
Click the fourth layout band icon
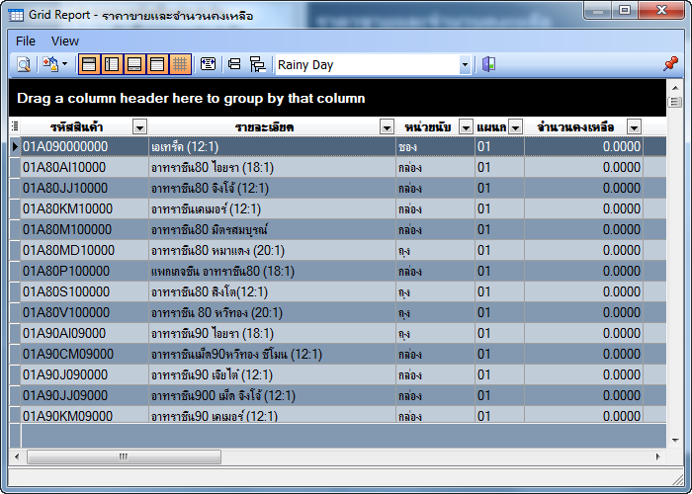(x=157, y=65)
